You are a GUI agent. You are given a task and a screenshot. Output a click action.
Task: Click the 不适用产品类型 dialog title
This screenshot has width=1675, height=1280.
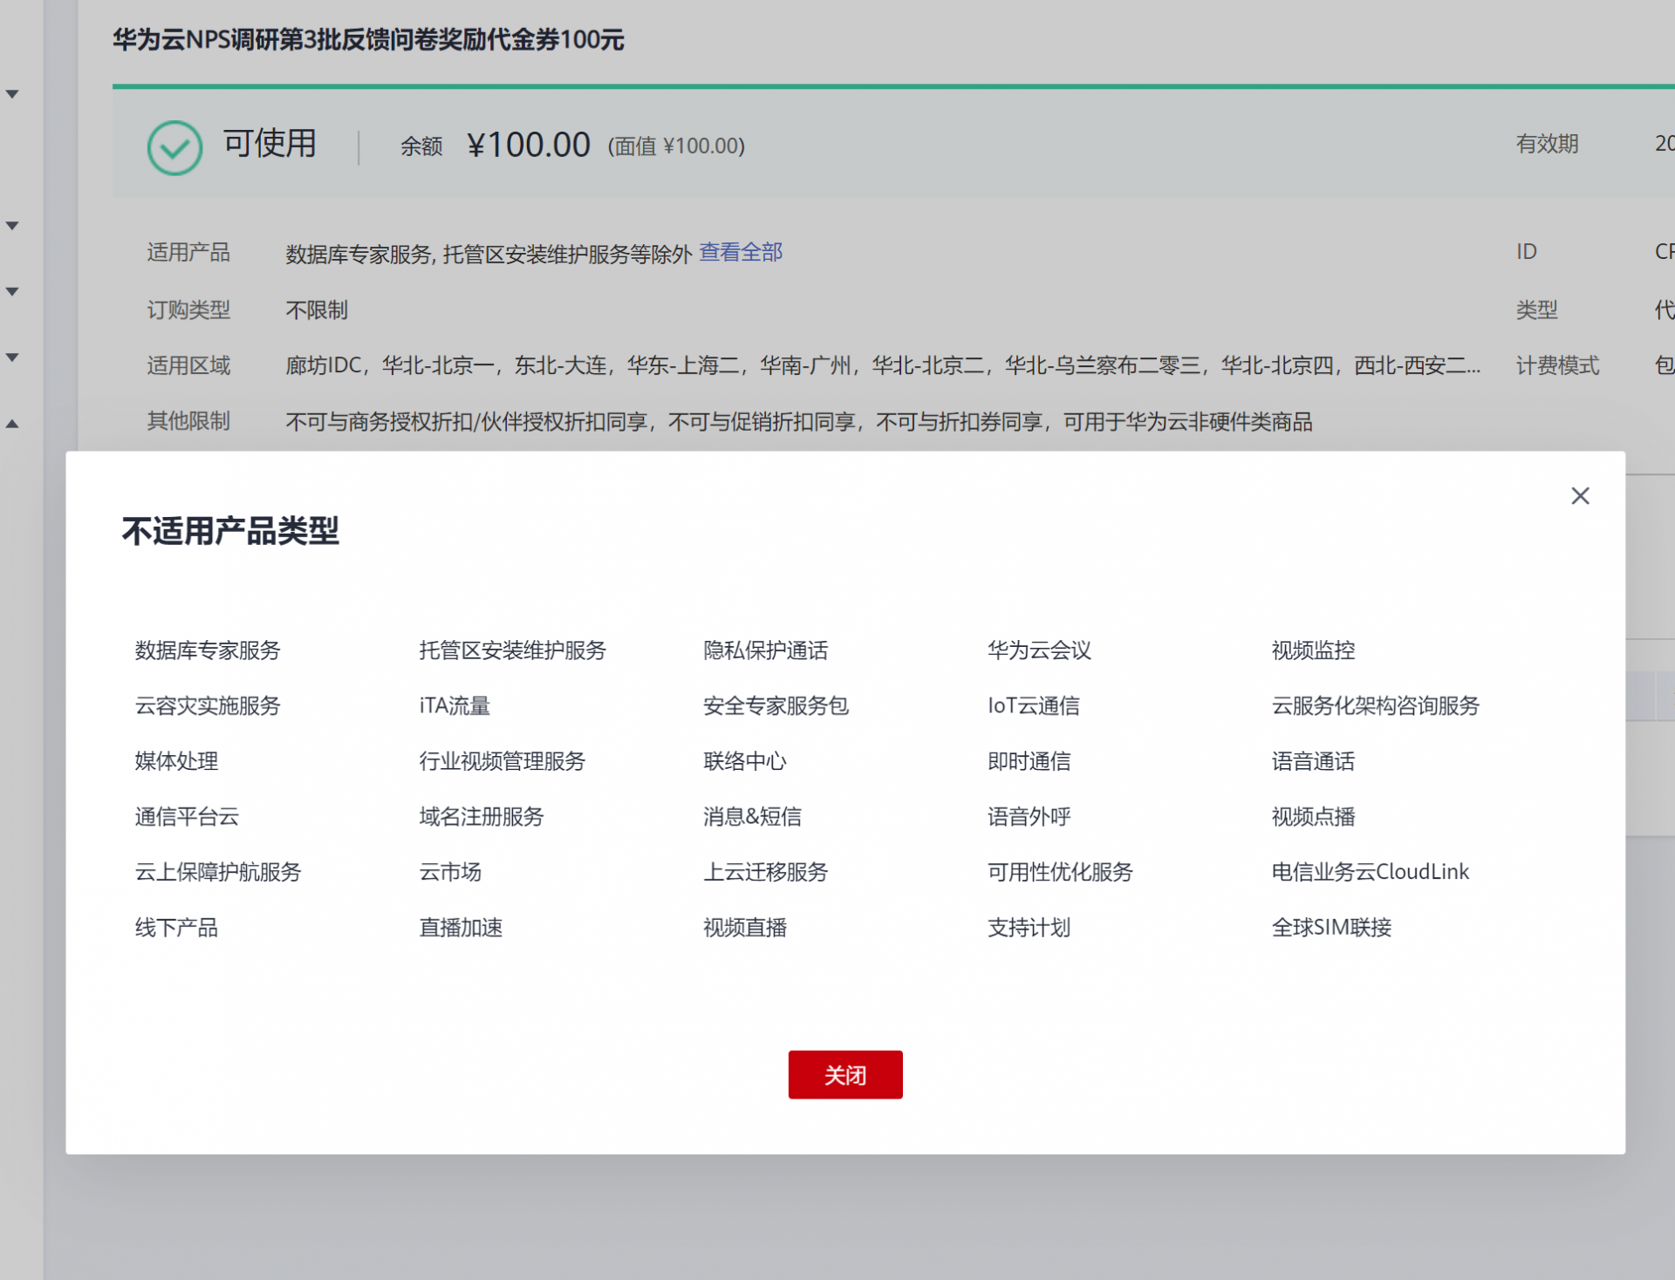pyautogui.click(x=230, y=531)
